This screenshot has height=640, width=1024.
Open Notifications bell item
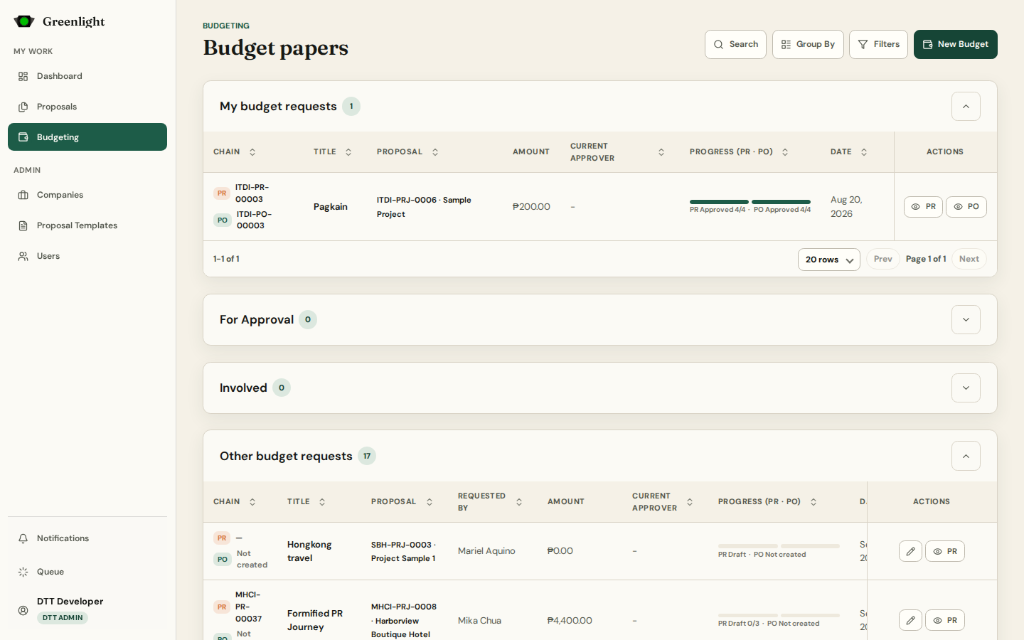click(87, 538)
